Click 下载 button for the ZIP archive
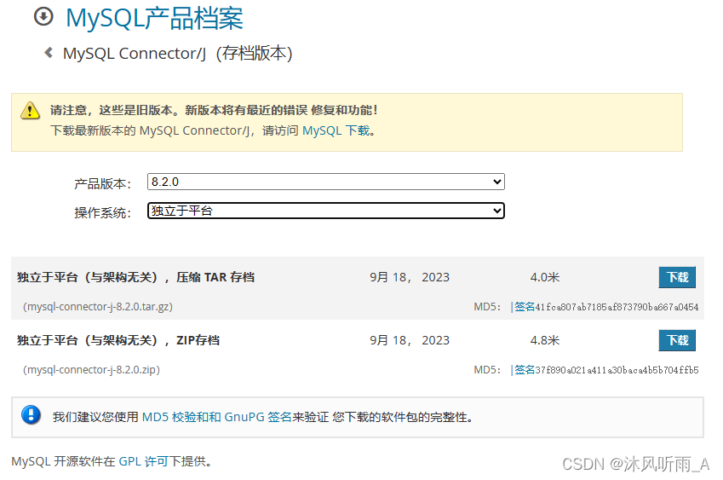 pos(677,341)
